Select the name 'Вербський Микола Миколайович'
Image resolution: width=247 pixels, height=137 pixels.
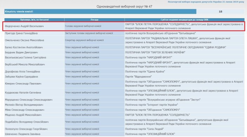tap(25, 64)
